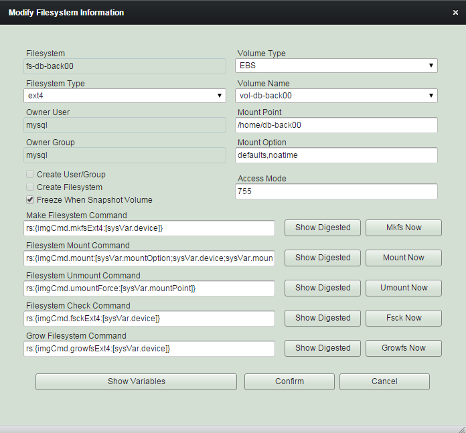Click the Grow Filesystem Command field
466x433 pixels.
pos(149,349)
